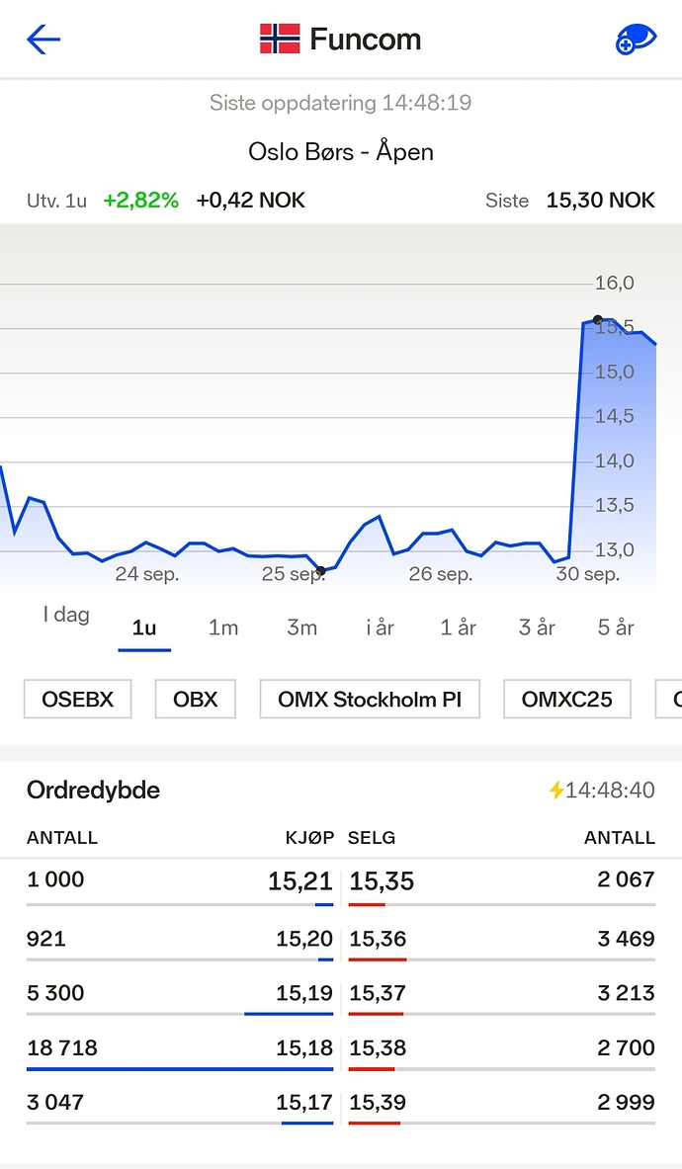Tap the chart high point marker
Screen dimensions: 682x1169
pos(598,320)
